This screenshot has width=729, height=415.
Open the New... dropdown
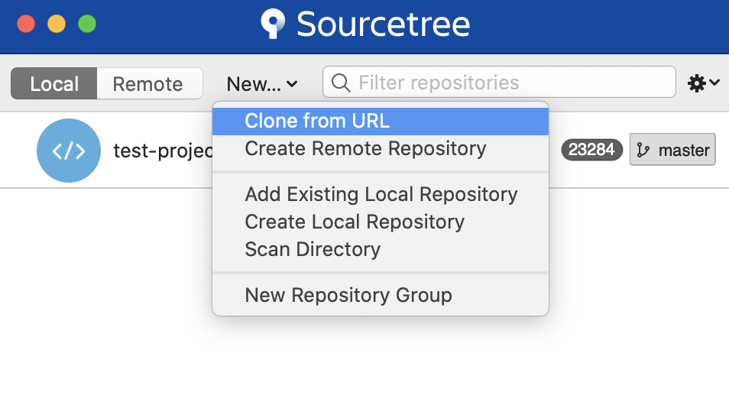262,84
